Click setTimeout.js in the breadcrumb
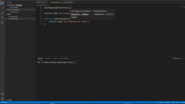 click(x=43, y=5)
